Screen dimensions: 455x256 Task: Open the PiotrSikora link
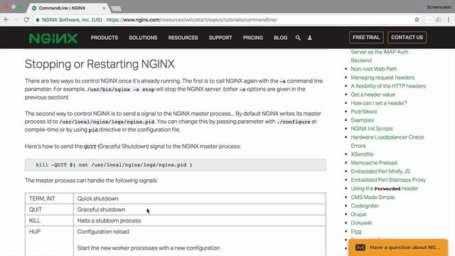tap(363, 112)
